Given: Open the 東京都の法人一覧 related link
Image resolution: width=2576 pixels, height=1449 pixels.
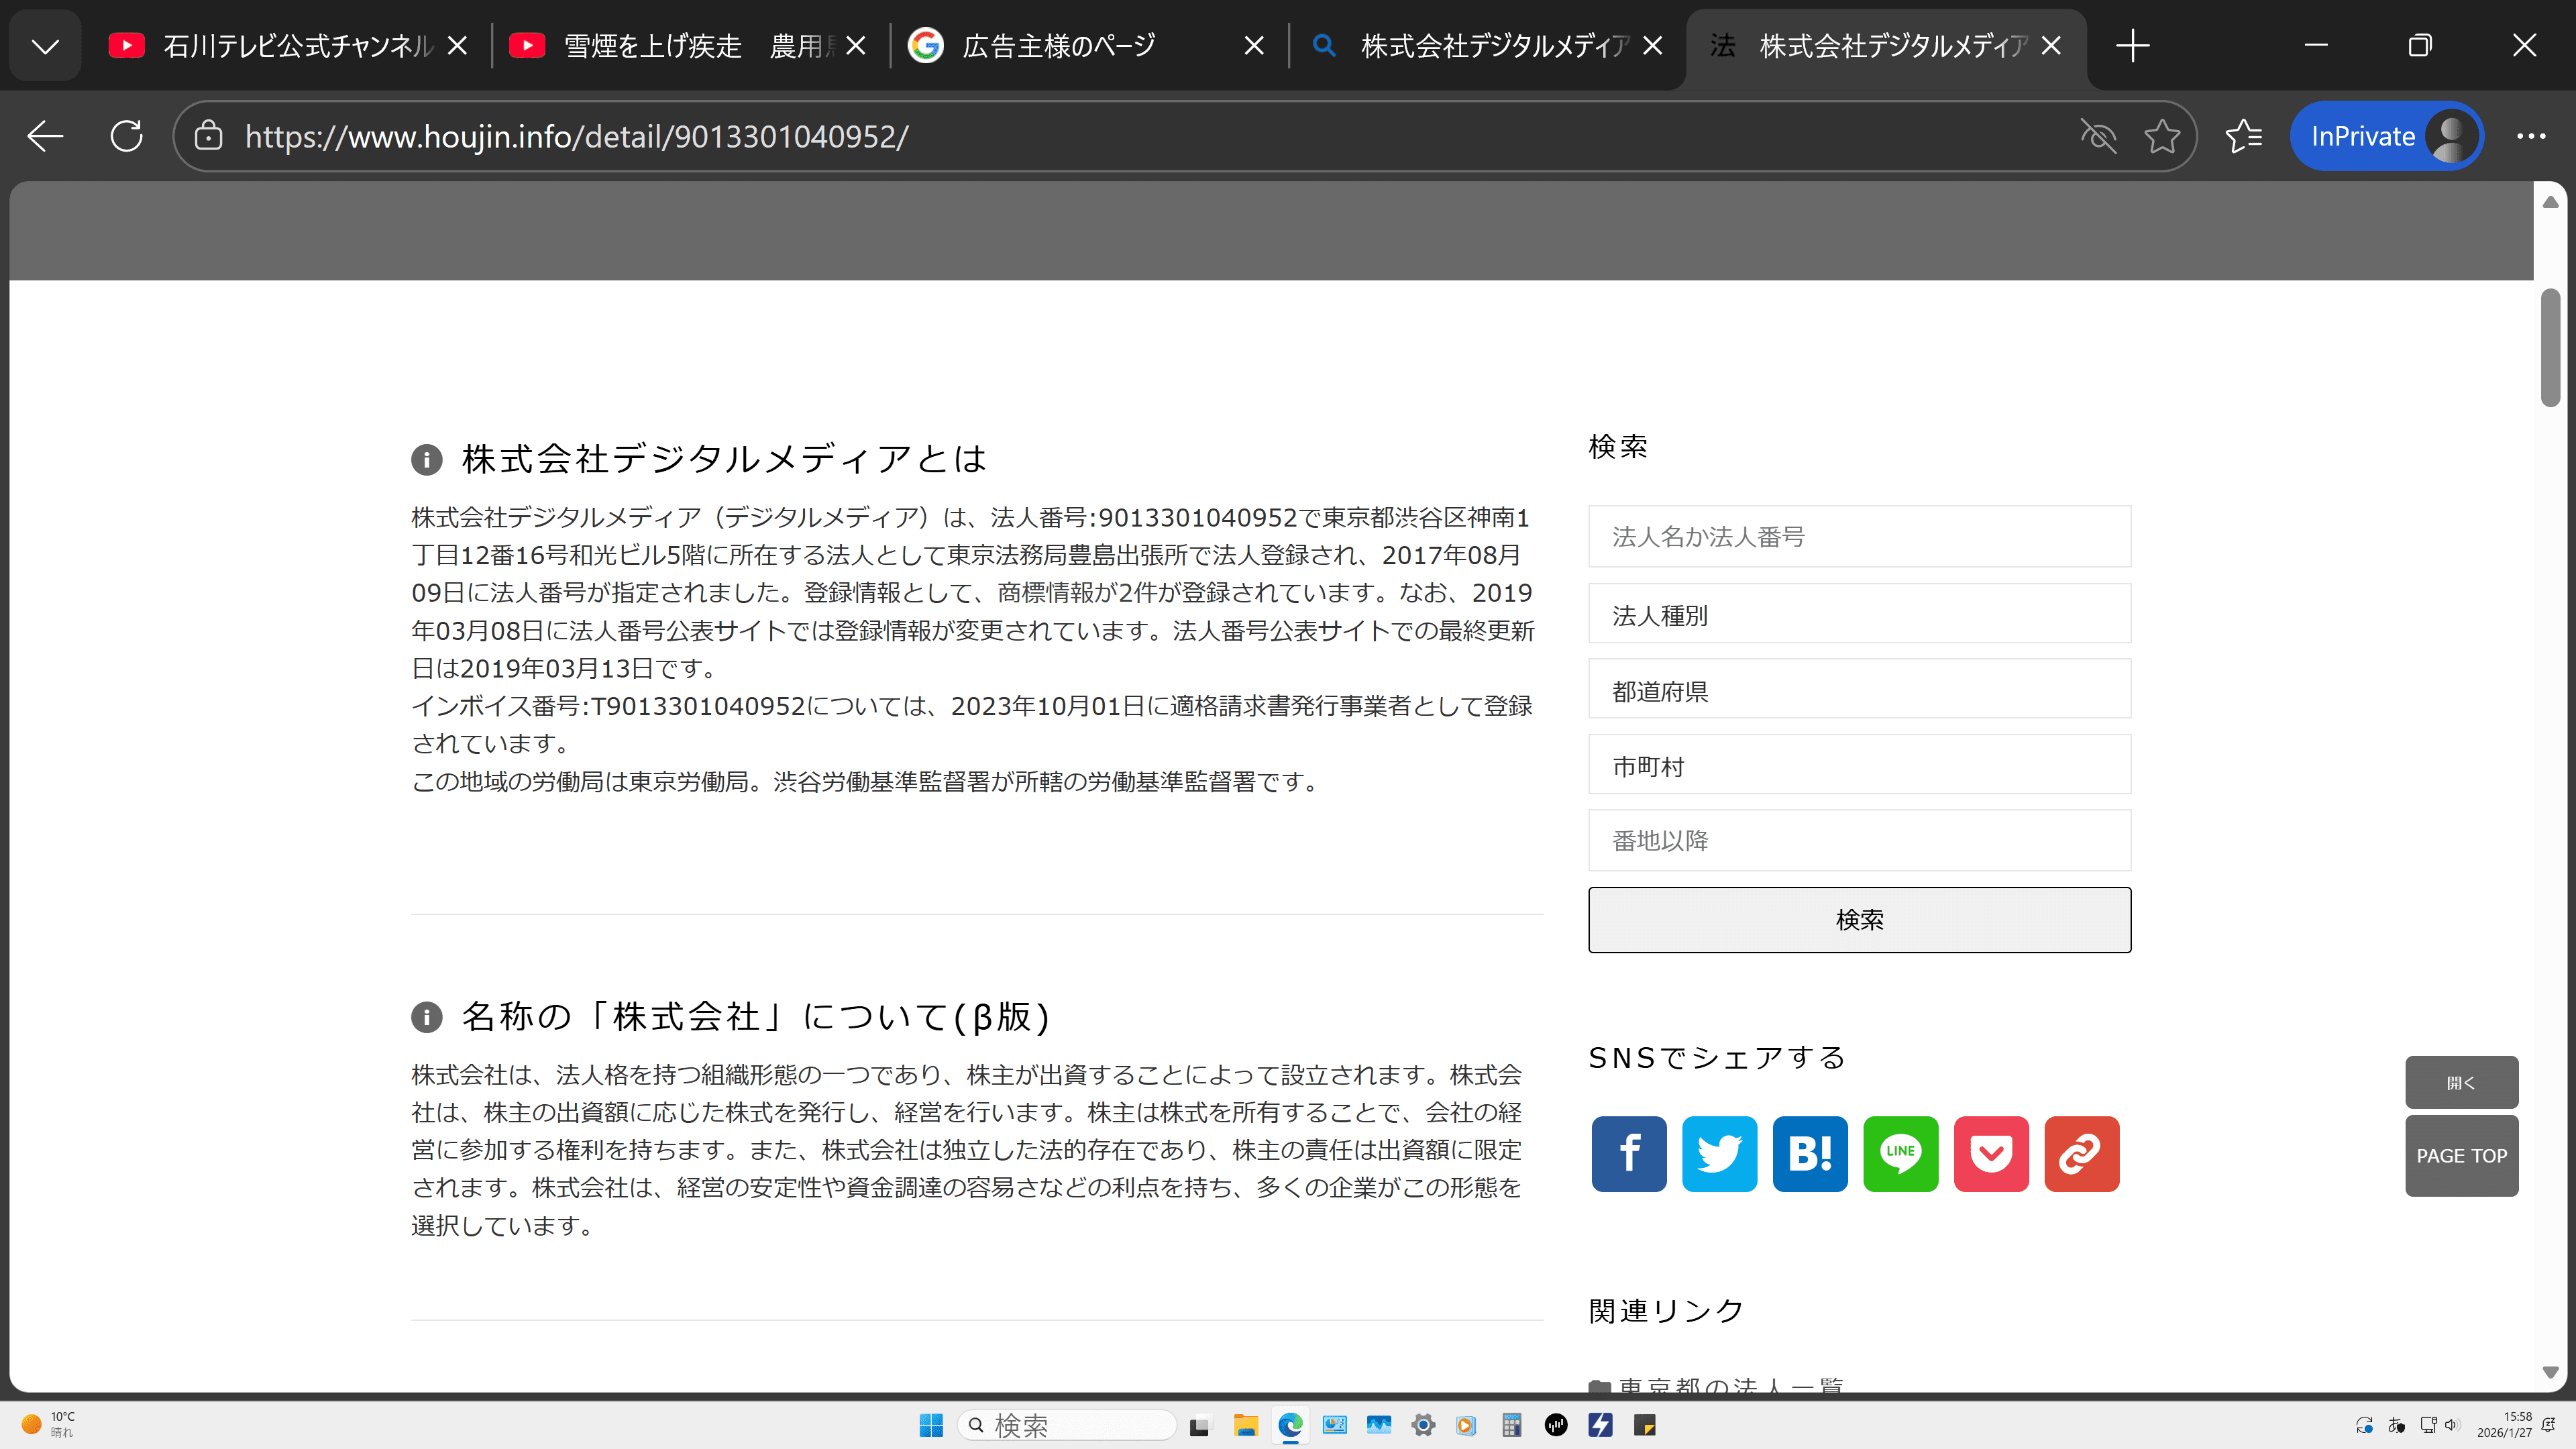Looking at the screenshot, I should tap(1730, 1385).
